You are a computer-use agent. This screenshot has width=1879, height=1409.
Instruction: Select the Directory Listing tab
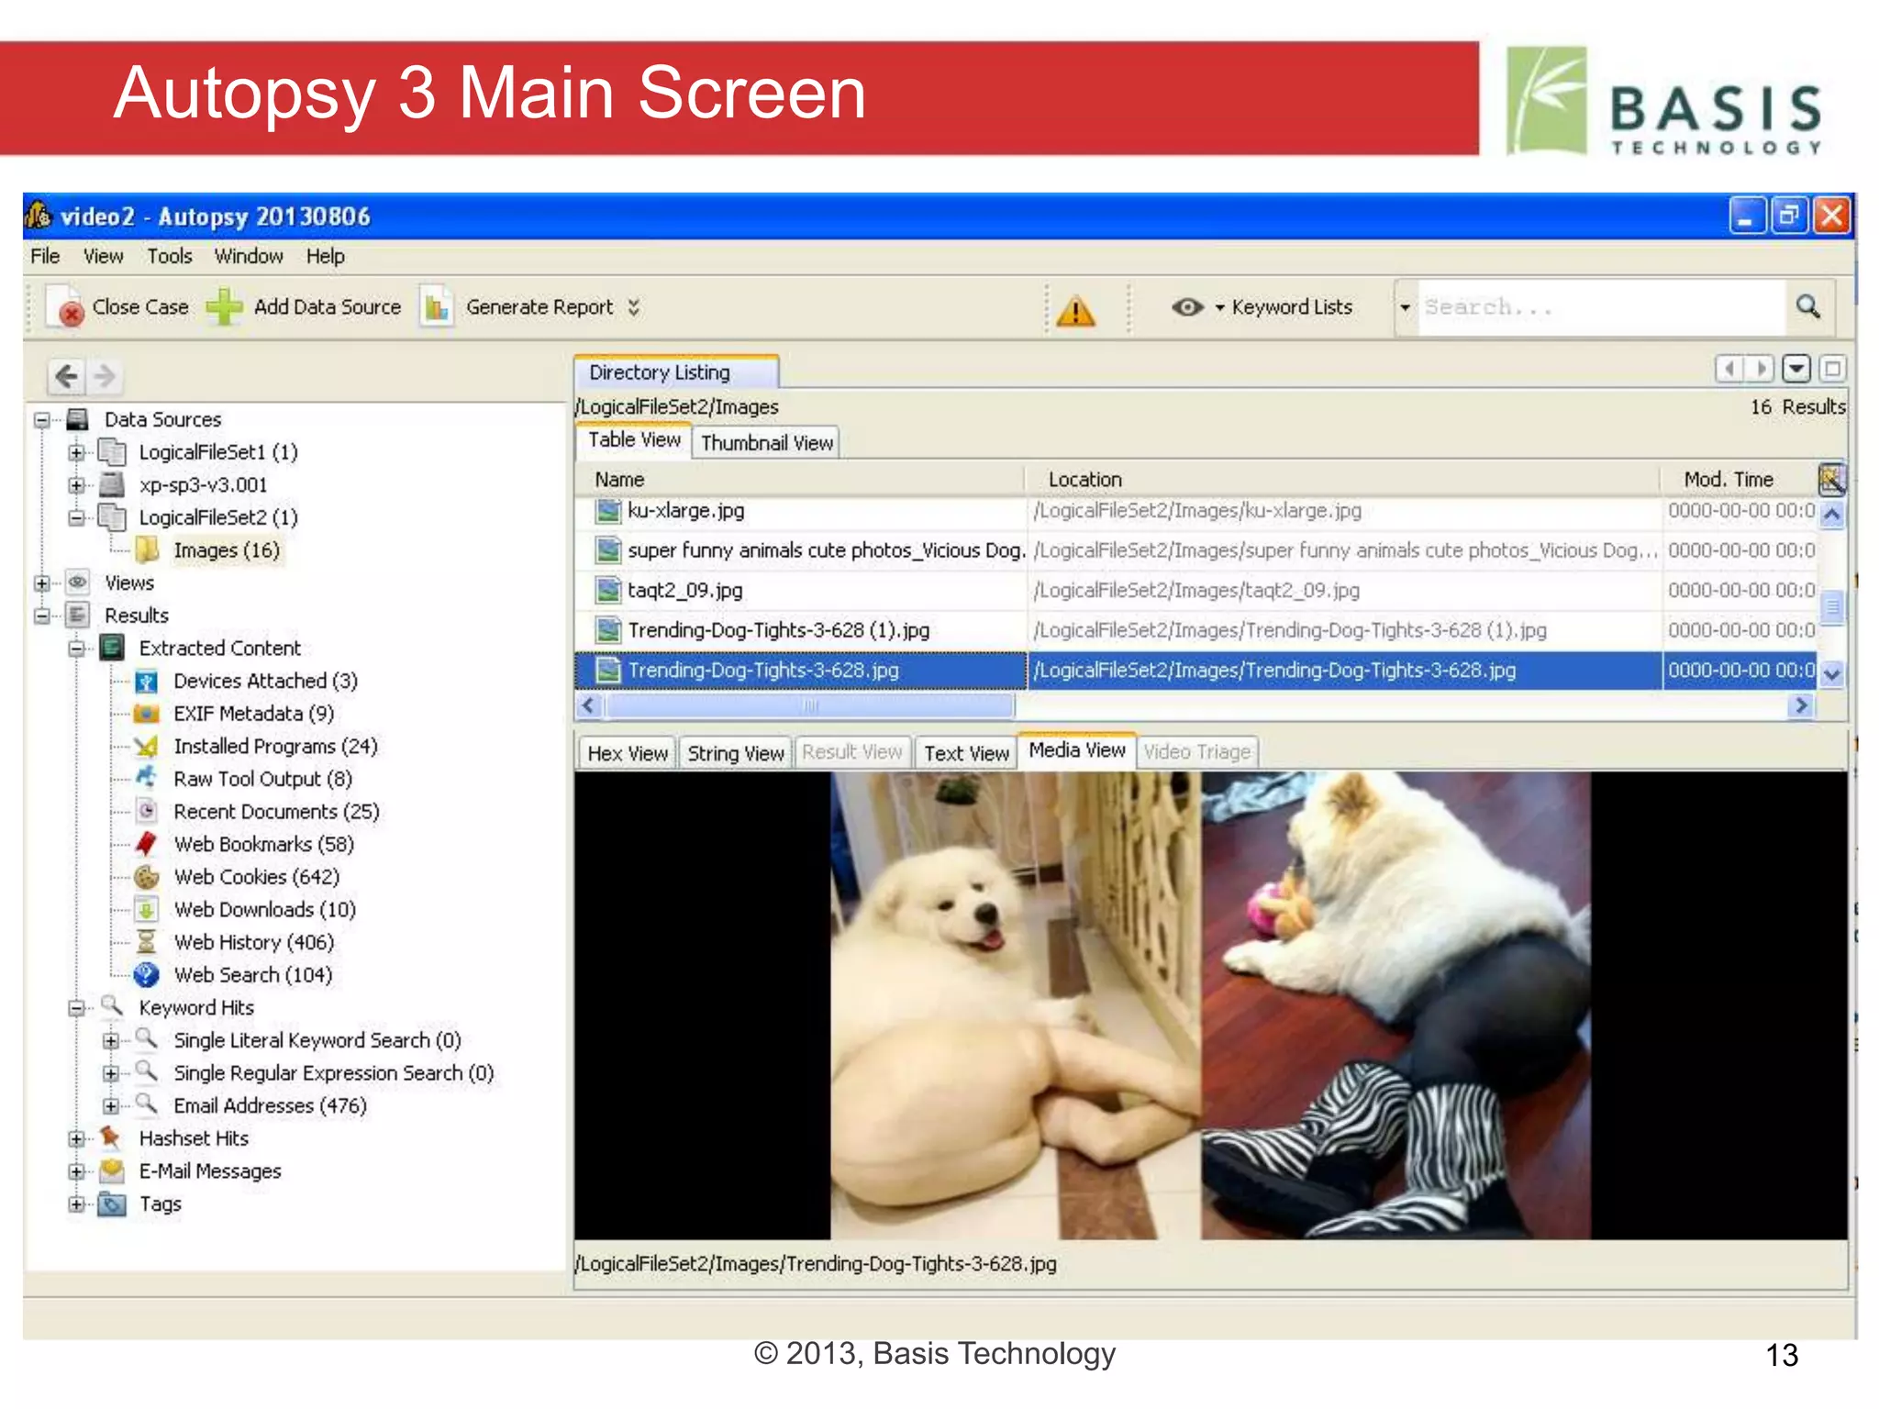pyautogui.click(x=677, y=372)
